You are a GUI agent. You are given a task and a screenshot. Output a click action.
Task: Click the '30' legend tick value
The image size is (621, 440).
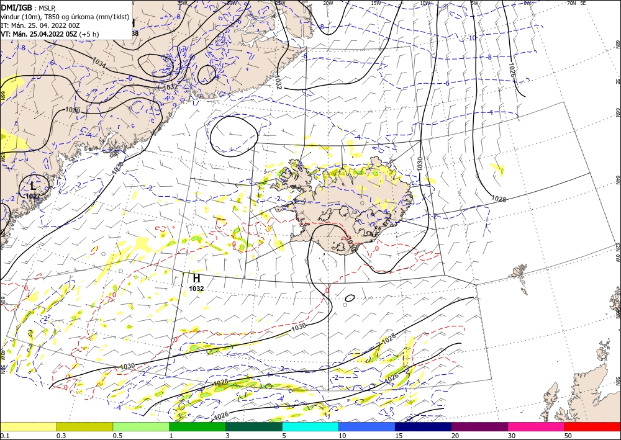coord(512,436)
